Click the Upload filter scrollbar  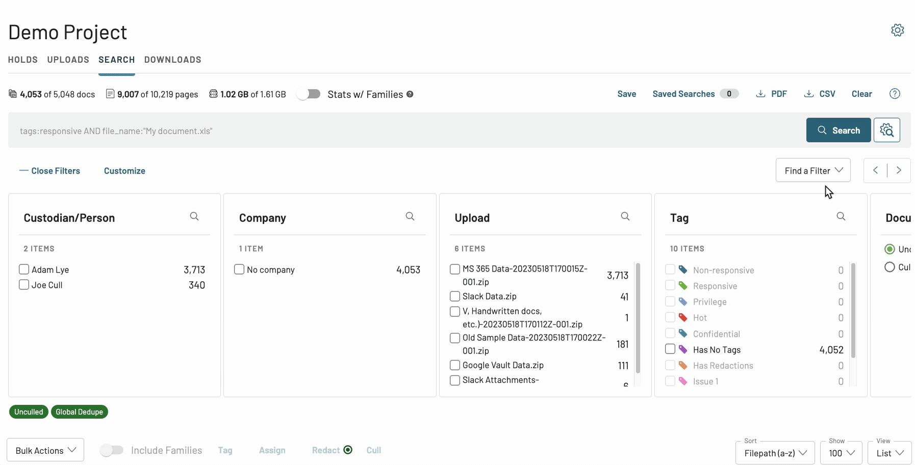coord(638,318)
